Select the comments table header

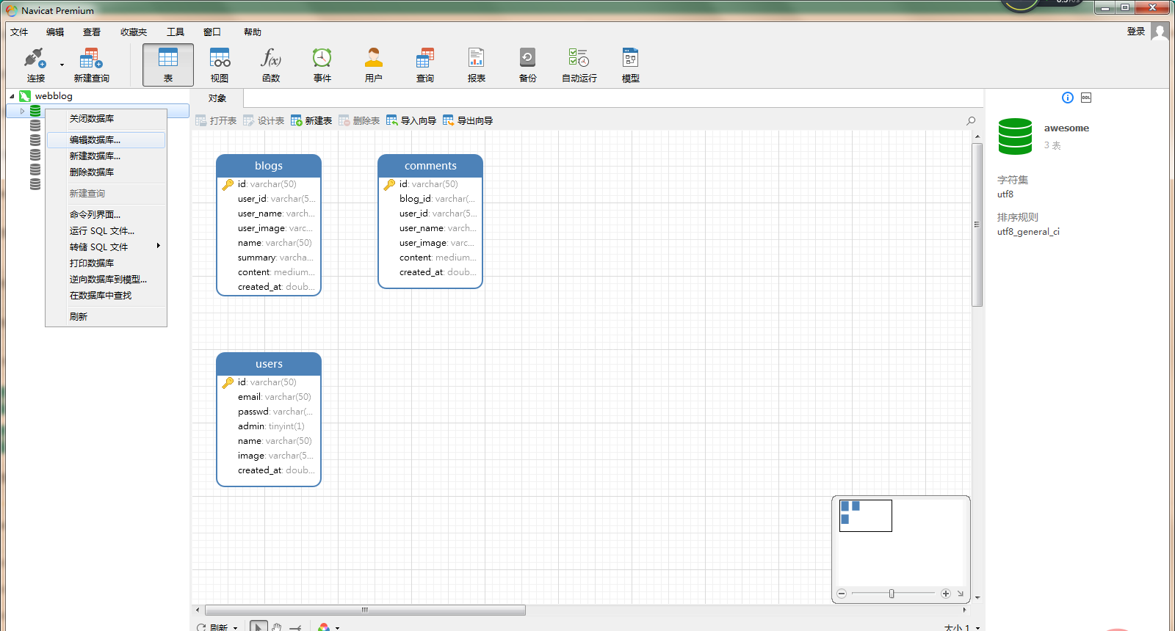click(430, 166)
